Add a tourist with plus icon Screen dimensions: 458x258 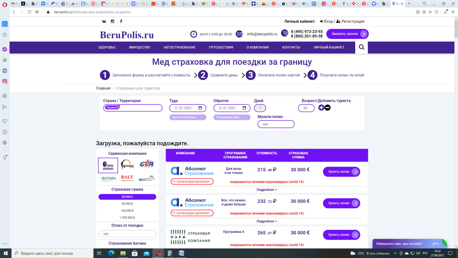tap(321, 108)
